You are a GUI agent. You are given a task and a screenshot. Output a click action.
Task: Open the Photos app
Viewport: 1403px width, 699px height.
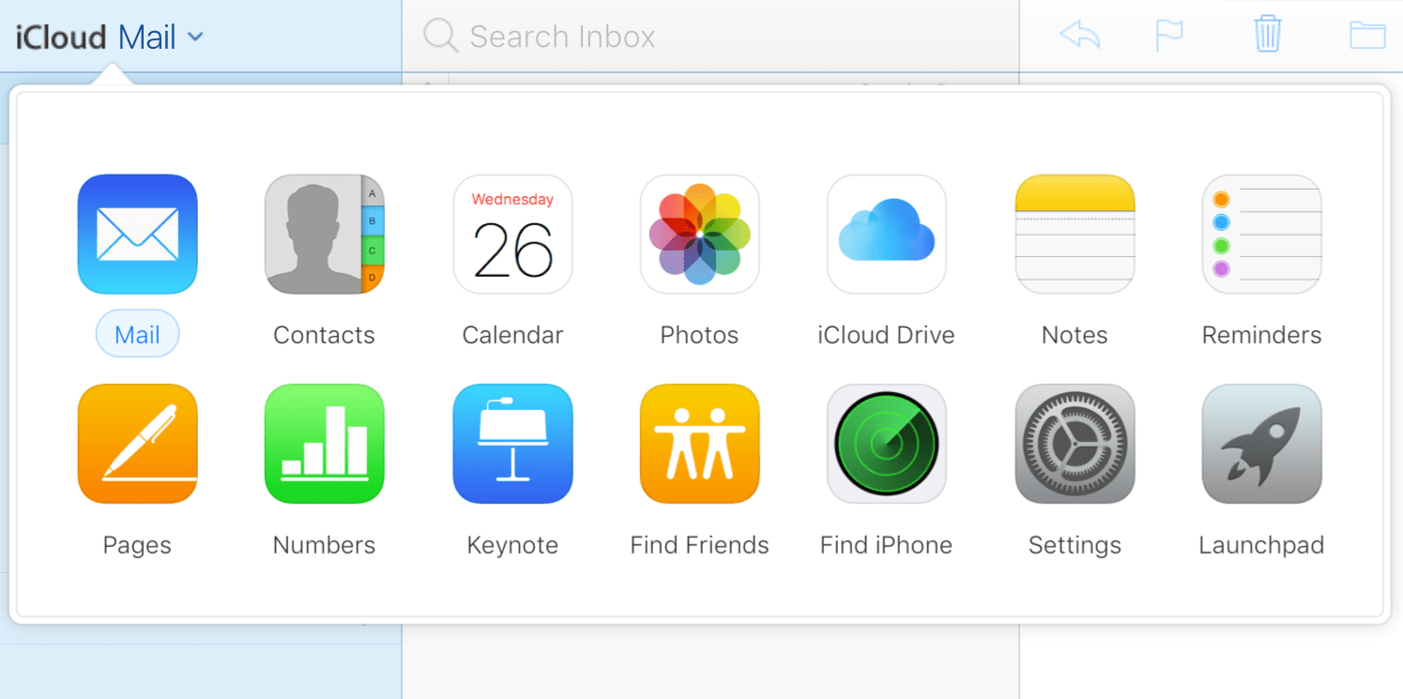pyautogui.click(x=699, y=234)
